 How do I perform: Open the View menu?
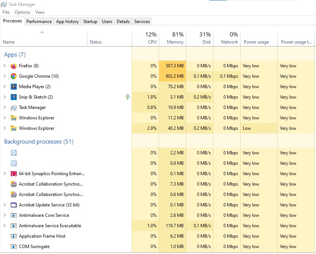pyautogui.click(x=40, y=12)
